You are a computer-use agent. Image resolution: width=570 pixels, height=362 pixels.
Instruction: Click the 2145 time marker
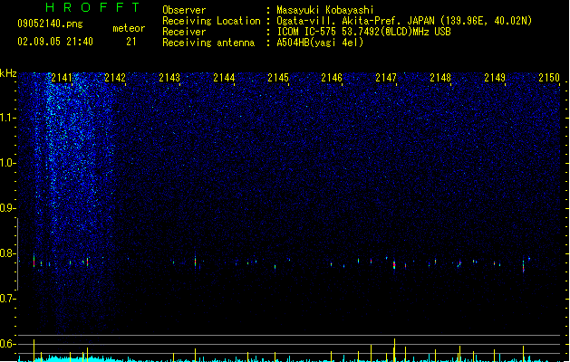coord(278,78)
